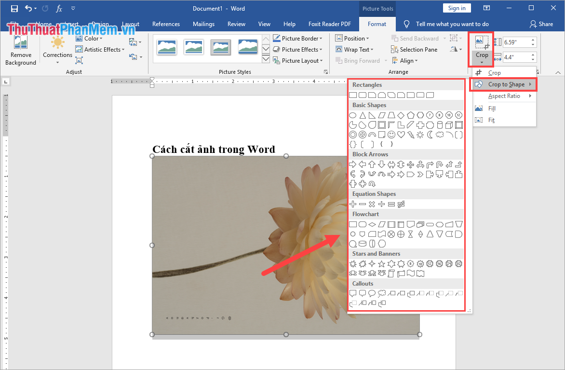Select the 4-Point Star shape
The image size is (565, 370).
click(372, 264)
